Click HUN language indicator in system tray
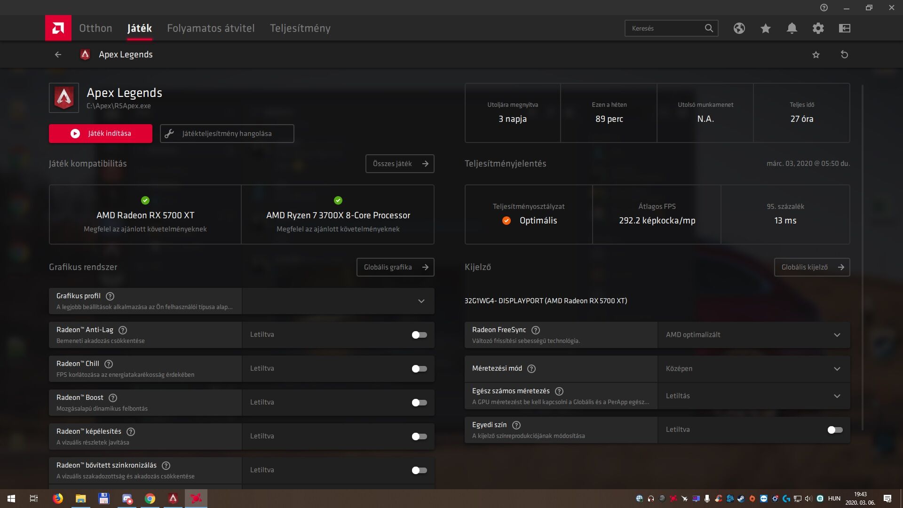903x508 pixels. (x=834, y=499)
